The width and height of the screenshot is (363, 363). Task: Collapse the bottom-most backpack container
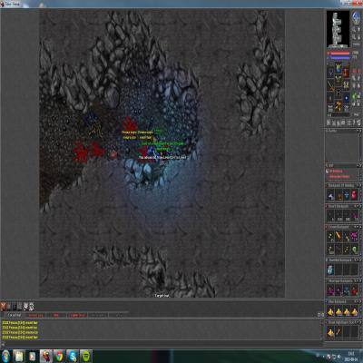[358, 322]
